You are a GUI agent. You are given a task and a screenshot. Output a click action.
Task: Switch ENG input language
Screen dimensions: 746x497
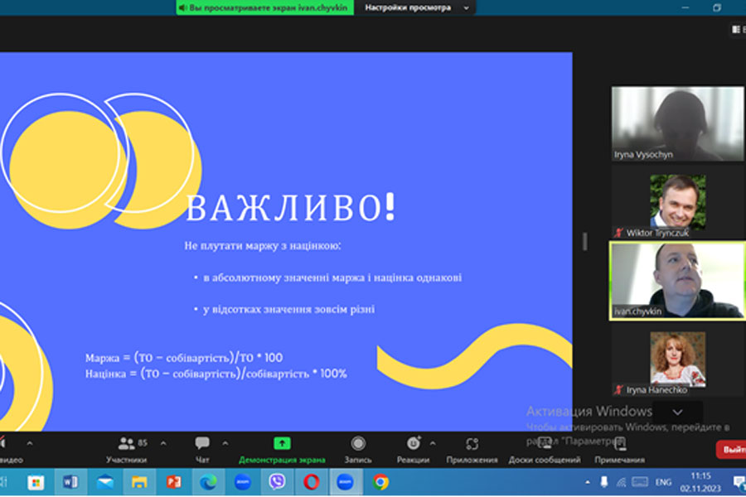[x=663, y=482]
